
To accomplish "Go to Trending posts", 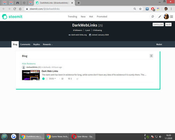I will [x=72, y=16].
